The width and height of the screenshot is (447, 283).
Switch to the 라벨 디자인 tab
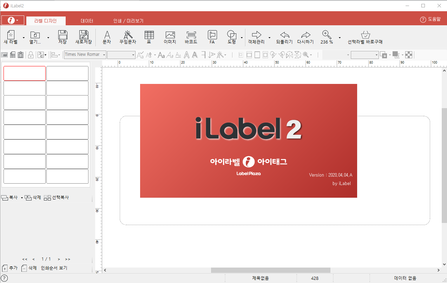45,21
